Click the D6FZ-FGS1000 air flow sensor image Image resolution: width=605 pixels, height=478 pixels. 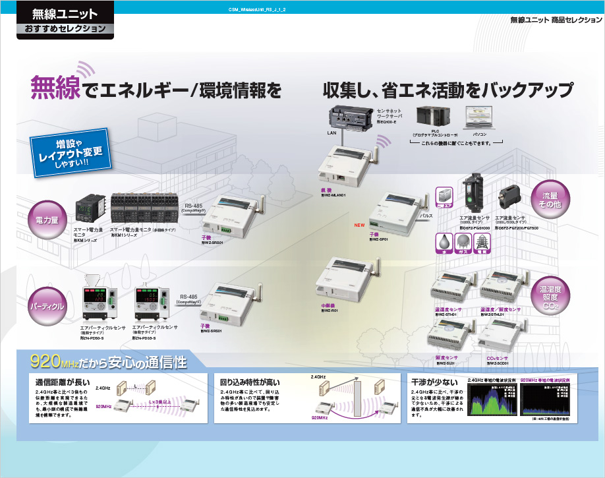[473, 194]
